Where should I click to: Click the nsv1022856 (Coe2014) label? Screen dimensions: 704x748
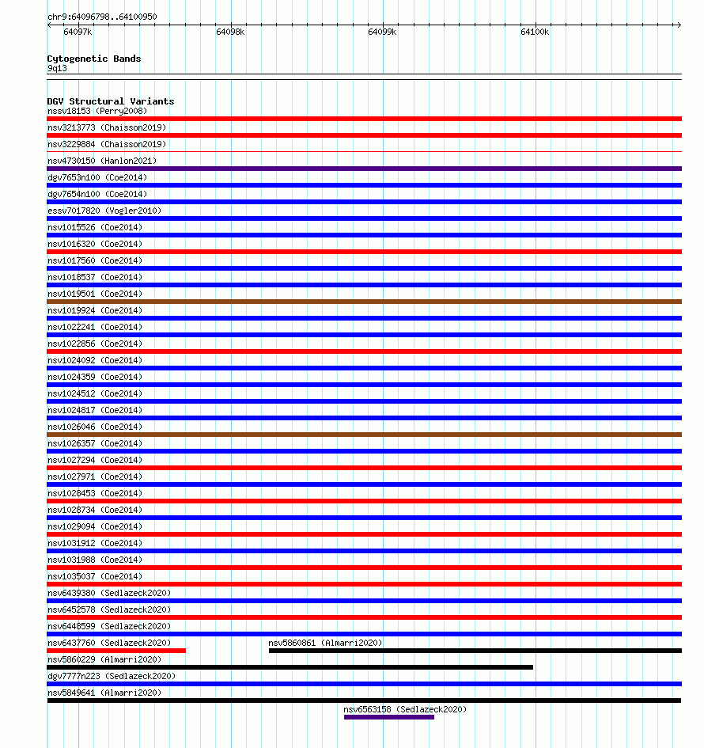[x=95, y=344]
